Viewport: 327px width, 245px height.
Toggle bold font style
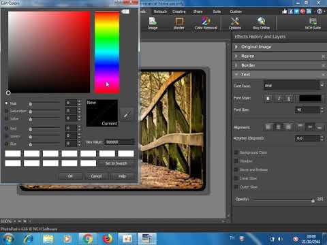(268, 99)
